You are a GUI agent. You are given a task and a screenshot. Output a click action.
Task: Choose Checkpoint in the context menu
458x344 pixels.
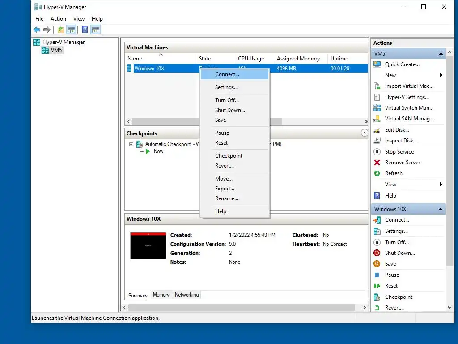point(234,155)
